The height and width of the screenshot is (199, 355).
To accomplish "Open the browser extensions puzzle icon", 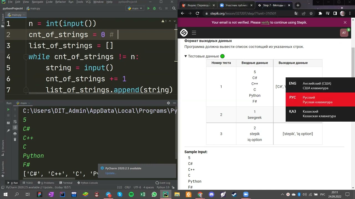I will (x=320, y=13).
